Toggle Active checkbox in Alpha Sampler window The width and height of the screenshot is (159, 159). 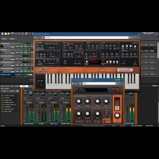(73, 83)
